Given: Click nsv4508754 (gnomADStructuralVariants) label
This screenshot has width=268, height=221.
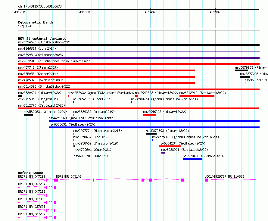Looking at the screenshot, I should 164,99.
